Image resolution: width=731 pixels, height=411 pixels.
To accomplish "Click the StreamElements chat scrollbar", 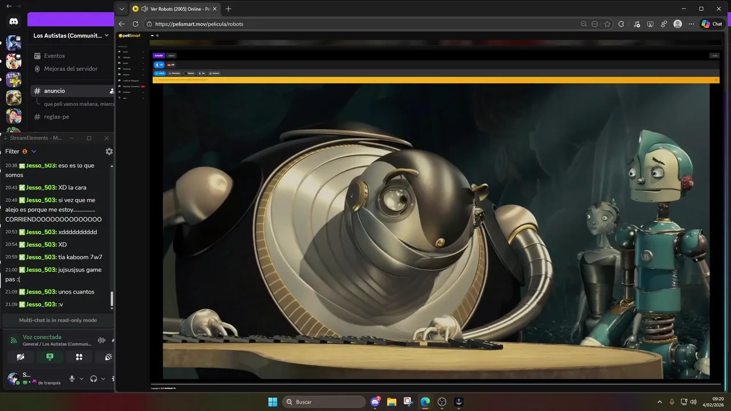I will 112,299.
